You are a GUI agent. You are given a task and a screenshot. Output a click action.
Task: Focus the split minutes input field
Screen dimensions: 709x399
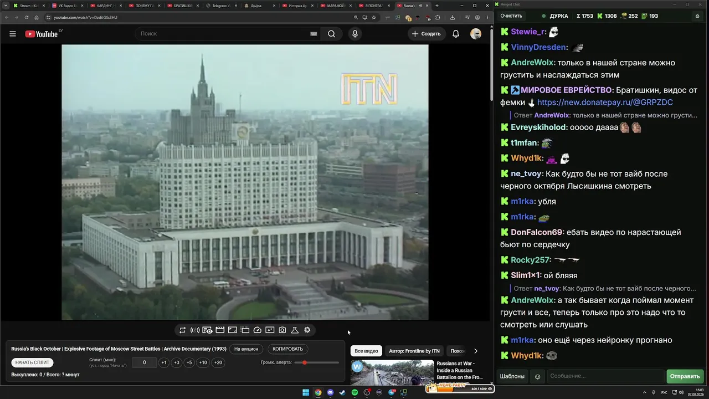pyautogui.click(x=145, y=362)
